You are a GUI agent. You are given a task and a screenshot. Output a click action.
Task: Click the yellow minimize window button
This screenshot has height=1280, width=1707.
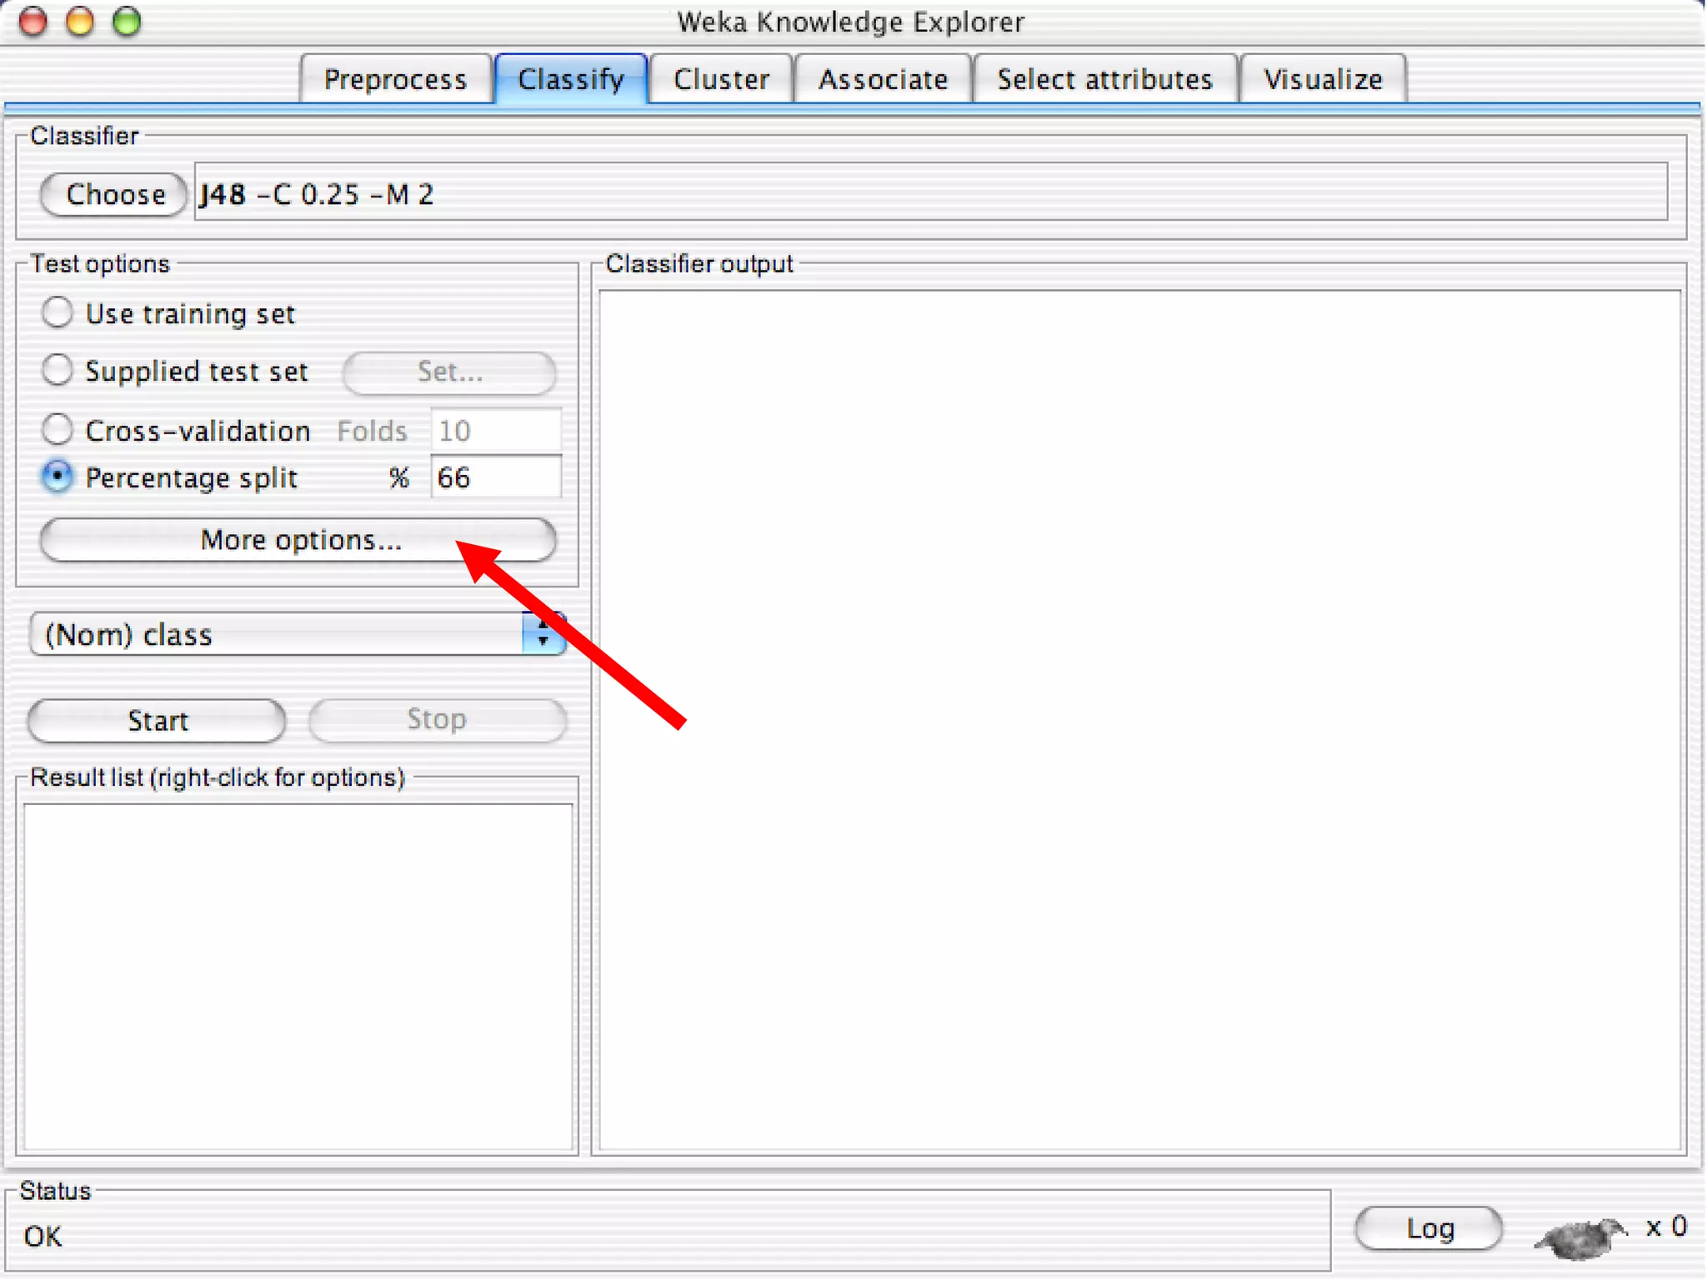point(80,22)
